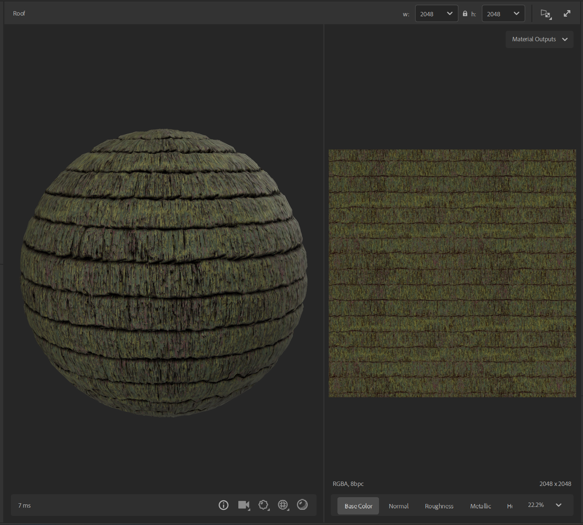This screenshot has width=583, height=525.
Task: Click the info icon in the 3D viewport toolbar
Action: (224, 505)
